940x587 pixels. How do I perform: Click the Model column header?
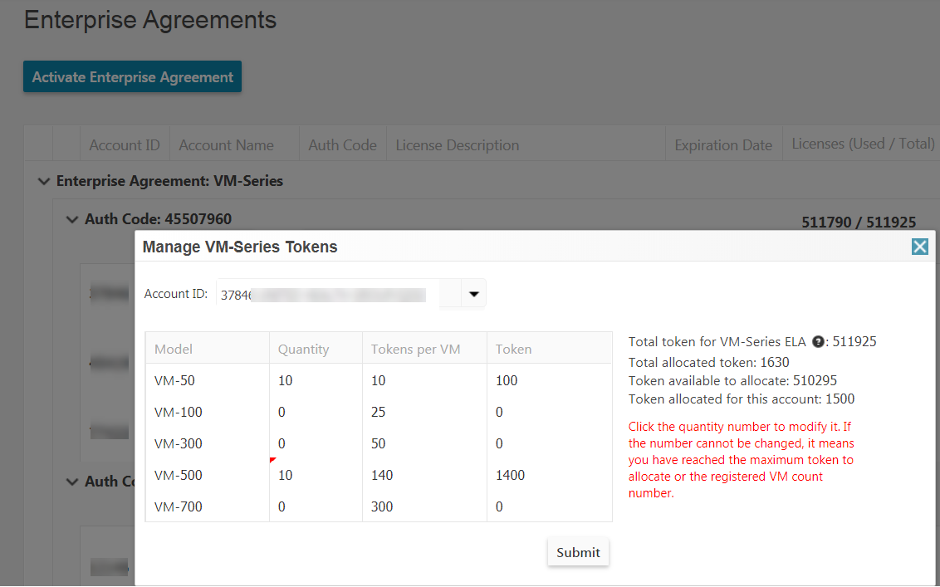pyautogui.click(x=208, y=349)
